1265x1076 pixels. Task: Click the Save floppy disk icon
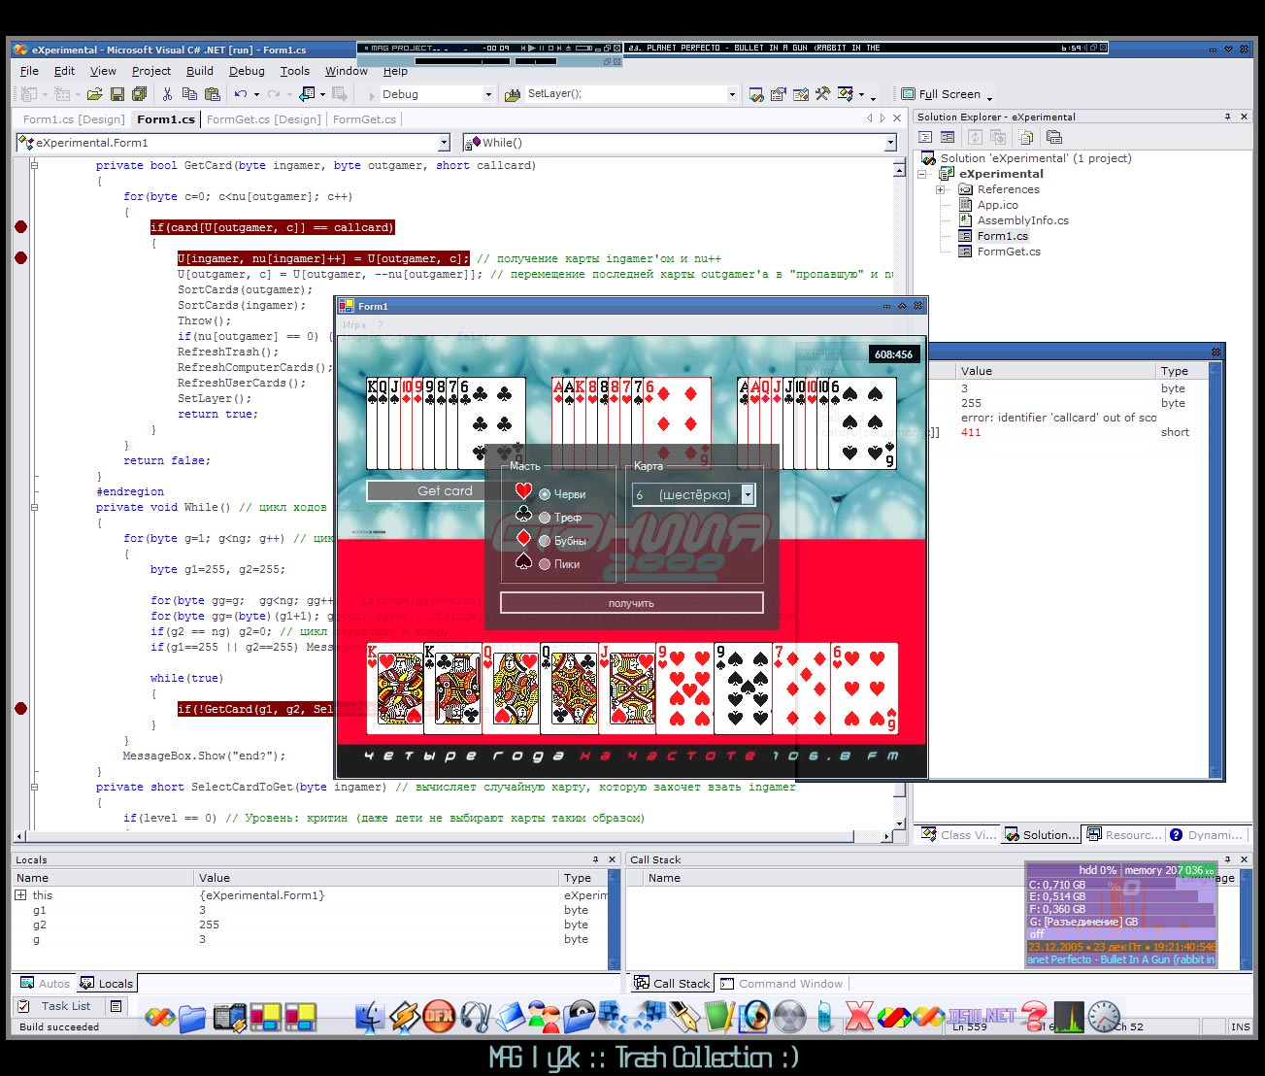117,94
